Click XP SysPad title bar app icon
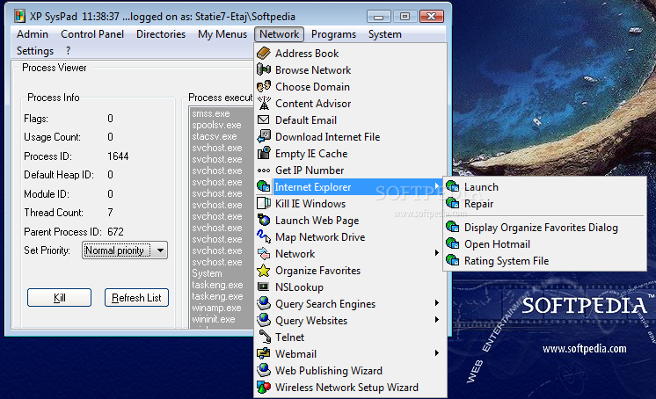656x399 pixels. coord(19,17)
